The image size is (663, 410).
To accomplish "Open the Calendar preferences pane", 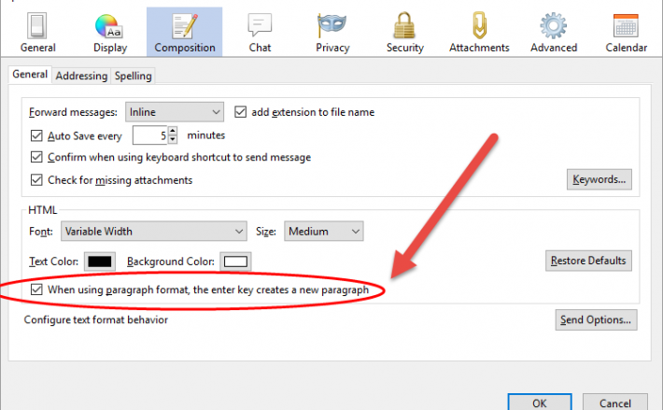I will tap(626, 33).
